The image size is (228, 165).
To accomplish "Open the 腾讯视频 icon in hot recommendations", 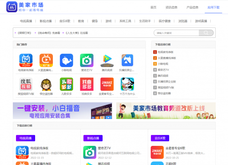I will pos(107,60).
